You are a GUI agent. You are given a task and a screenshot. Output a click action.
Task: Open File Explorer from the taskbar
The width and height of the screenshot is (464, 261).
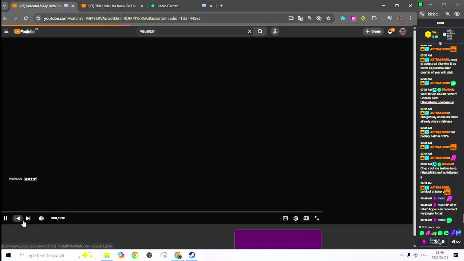coord(107,255)
